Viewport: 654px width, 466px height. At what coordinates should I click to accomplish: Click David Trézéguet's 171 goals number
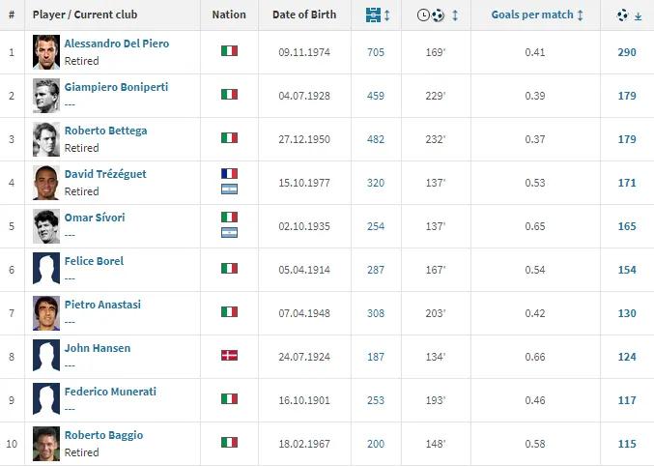click(626, 182)
